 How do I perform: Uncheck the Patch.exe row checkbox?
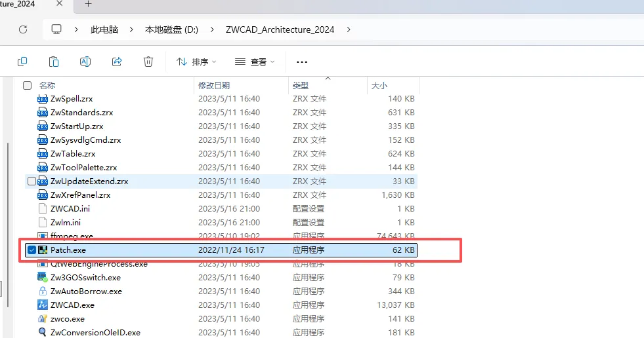tap(32, 250)
